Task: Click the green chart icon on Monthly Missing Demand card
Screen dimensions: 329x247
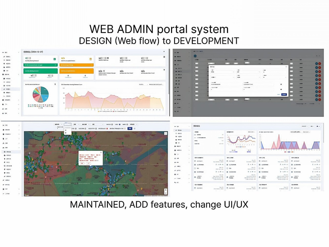Action: pos(55,59)
